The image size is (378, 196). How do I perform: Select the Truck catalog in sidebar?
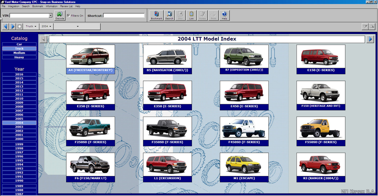pos(19,48)
